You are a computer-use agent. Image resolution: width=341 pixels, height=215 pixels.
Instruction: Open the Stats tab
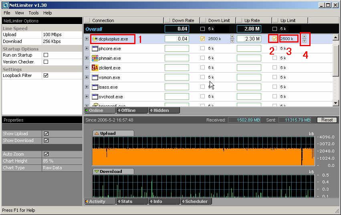pyautogui.click(x=132, y=201)
